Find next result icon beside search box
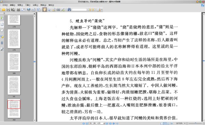The height and width of the screenshot is (125, 205). (94, 10)
